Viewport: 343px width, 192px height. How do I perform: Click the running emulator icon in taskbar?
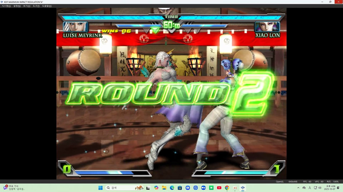pyautogui.click(x=243, y=188)
